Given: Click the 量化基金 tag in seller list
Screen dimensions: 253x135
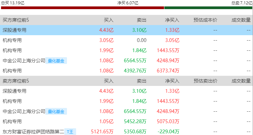Looking at the screenshot, I should pos(56,111).
